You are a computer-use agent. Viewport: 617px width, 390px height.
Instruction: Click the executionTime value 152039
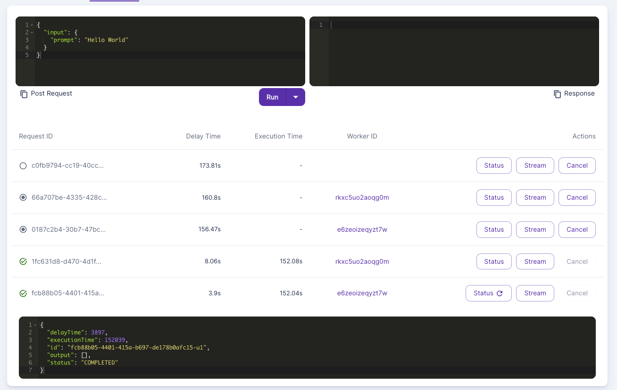click(x=115, y=340)
